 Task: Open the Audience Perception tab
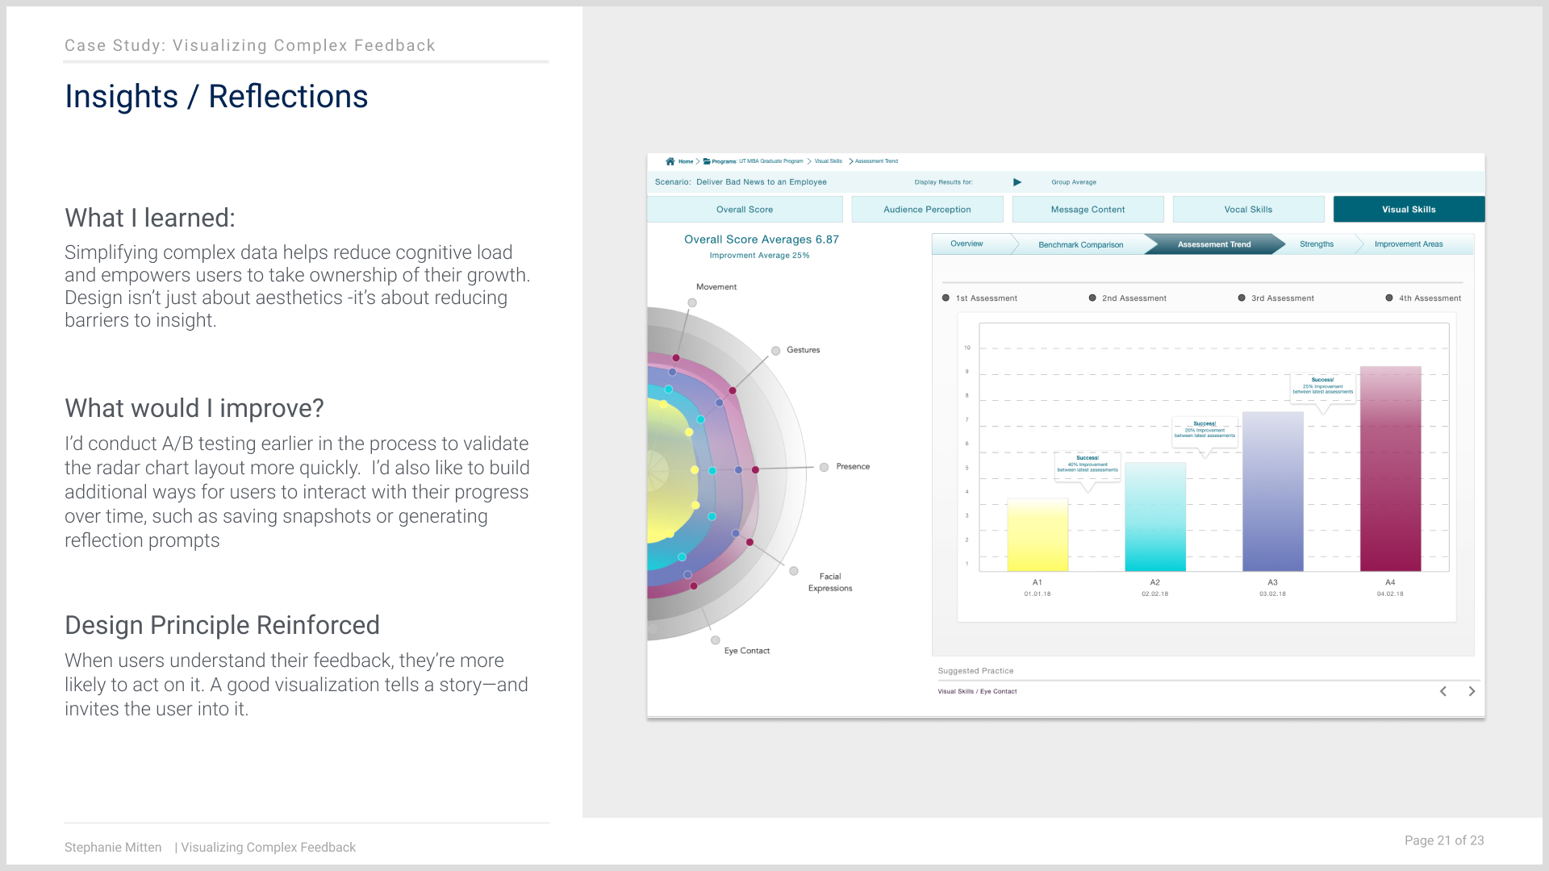click(927, 210)
